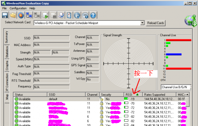Screen dimensions: 198x126
Task: Stop logging with the gray stop icon
Action: (x=53, y=15)
